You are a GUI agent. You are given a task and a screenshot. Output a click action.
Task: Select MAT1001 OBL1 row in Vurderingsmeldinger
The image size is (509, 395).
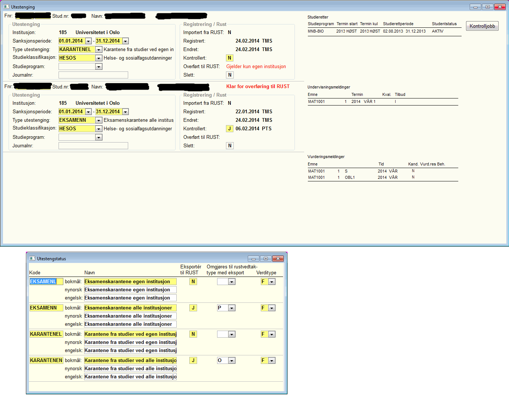tap(383, 178)
